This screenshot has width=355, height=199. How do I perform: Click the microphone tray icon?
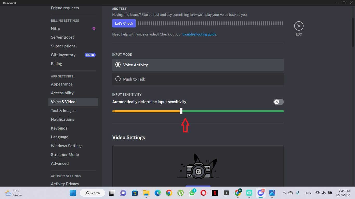pos(298,193)
